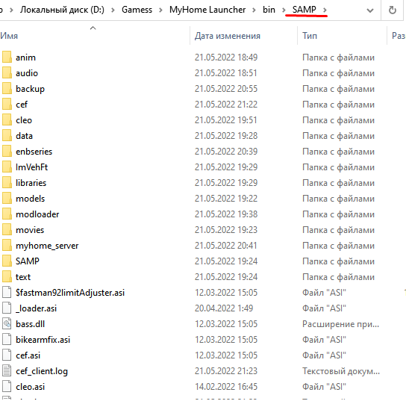
Task: Open the address bar history dropdown
Action: coord(370,10)
